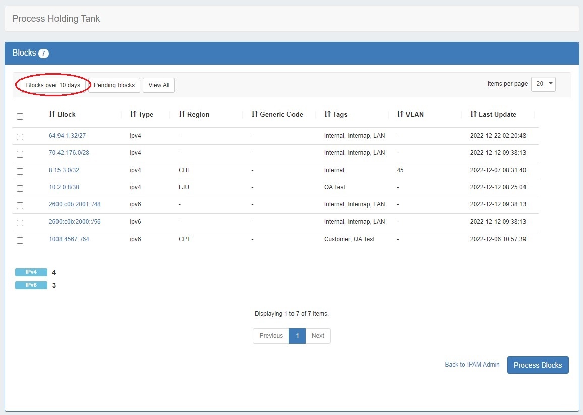Image resolution: width=583 pixels, height=415 pixels.
Task: Sort by Generic Code column arrows
Action: tap(255, 115)
